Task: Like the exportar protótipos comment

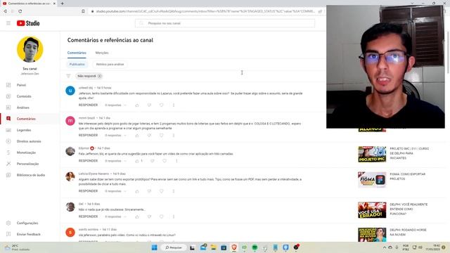Action: (x=137, y=191)
